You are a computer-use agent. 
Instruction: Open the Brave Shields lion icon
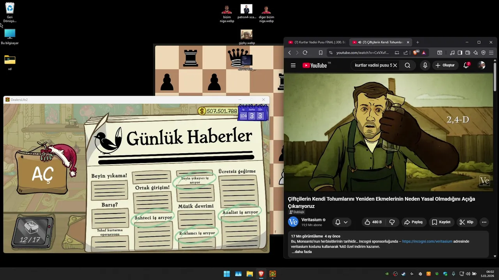[416, 52]
